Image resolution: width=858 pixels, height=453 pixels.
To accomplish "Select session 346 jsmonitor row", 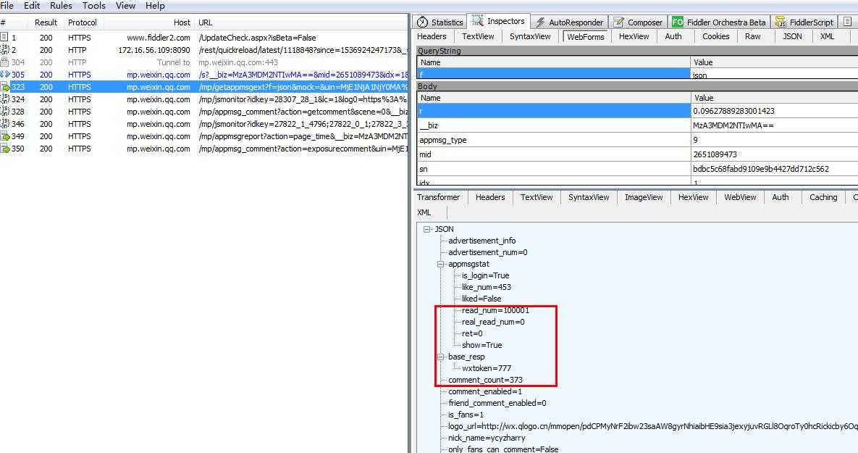I will 204,124.
